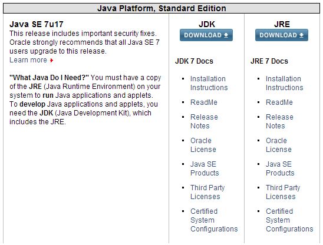The height and width of the screenshot is (245, 323).
Task: Open the Learn more link
Action: point(28,60)
